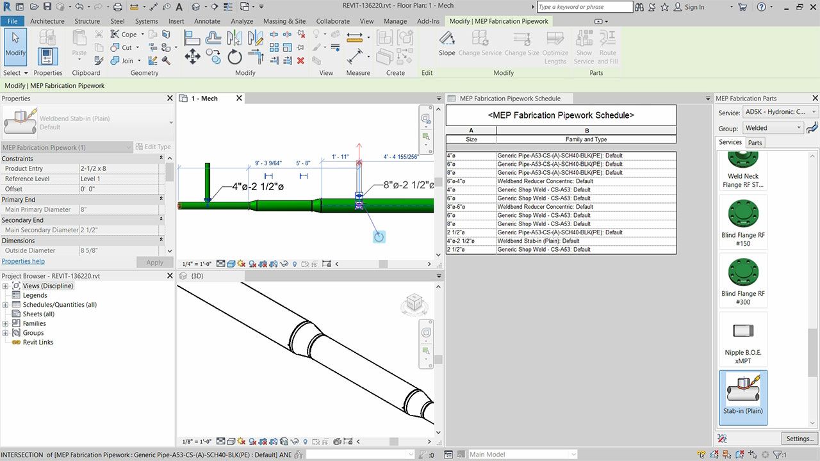
Task: Click the Measure Between Two References icon
Action: (x=354, y=38)
